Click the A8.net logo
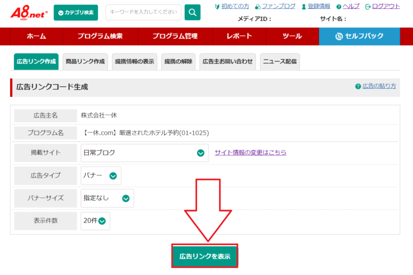 (x=29, y=12)
